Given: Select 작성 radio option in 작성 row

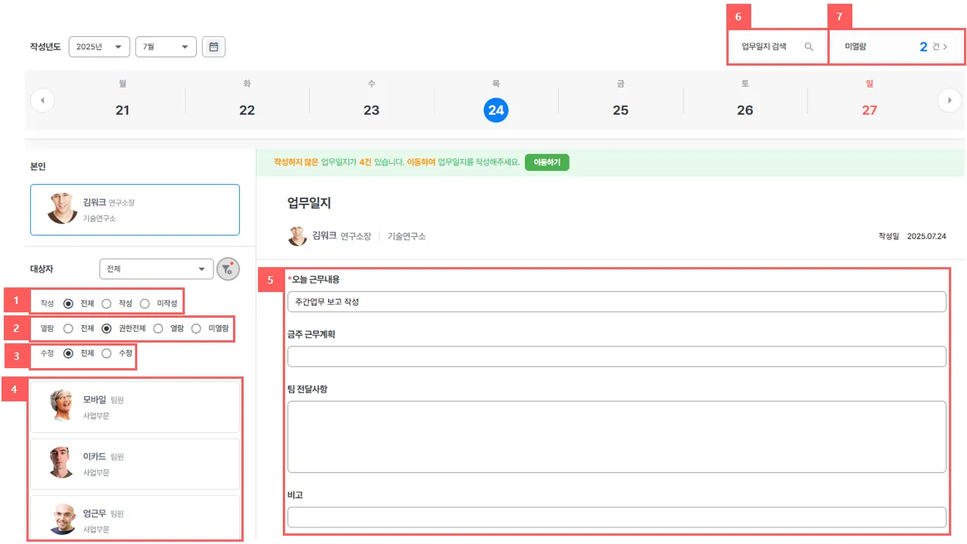Looking at the screenshot, I should point(106,303).
